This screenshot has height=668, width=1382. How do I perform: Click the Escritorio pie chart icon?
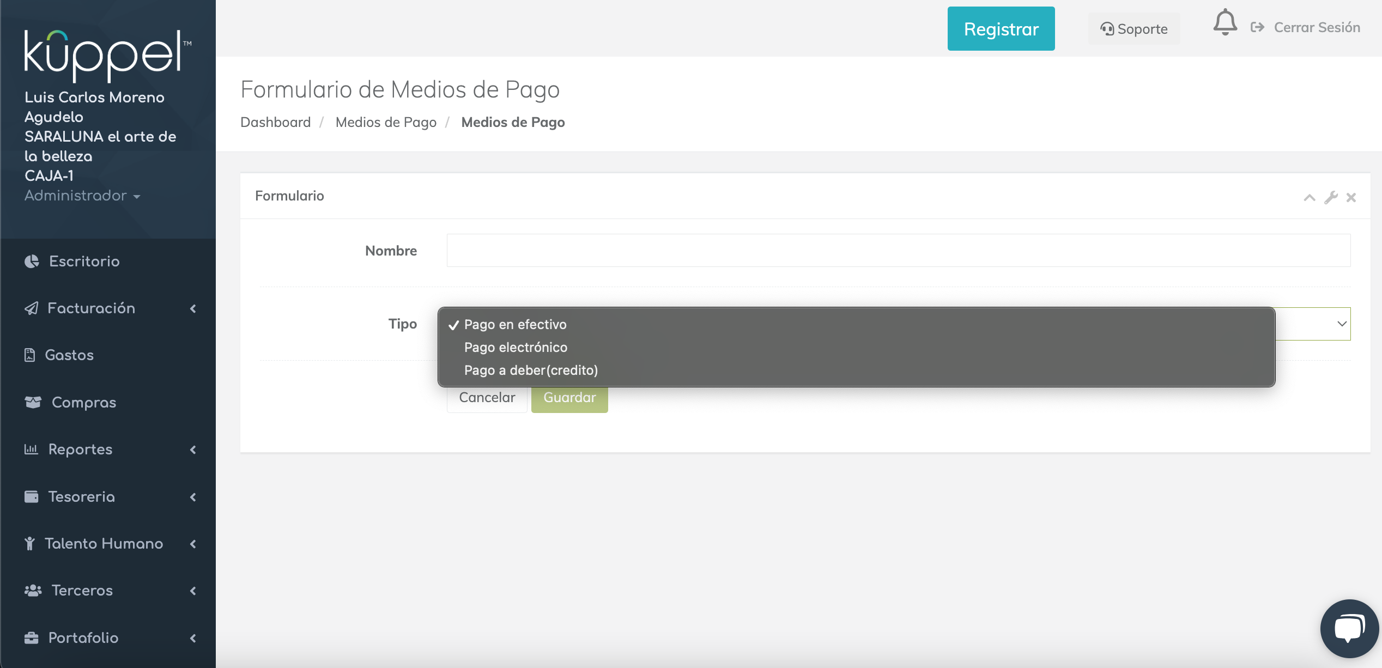tap(32, 262)
